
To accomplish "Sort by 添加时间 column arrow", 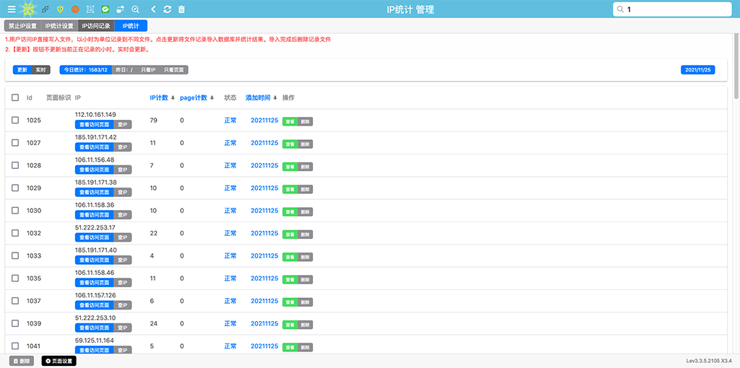I will tap(275, 98).
